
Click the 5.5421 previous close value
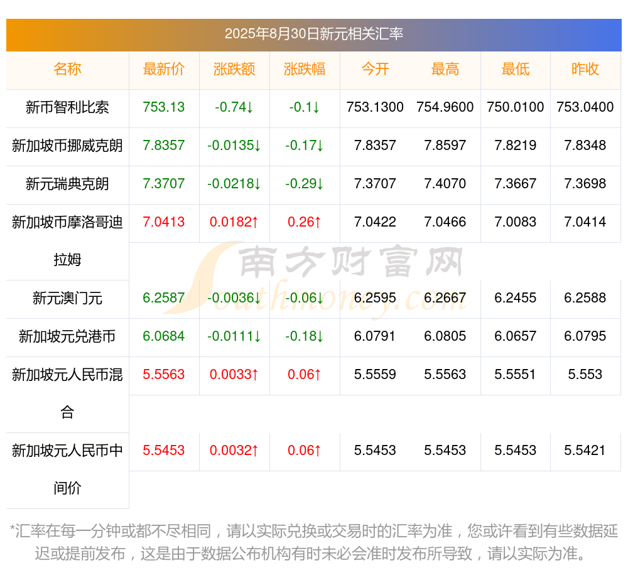tap(585, 451)
